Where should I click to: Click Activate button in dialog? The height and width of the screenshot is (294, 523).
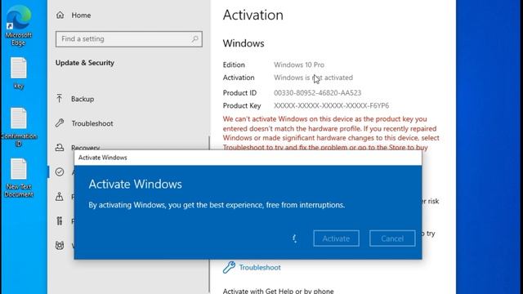pyautogui.click(x=336, y=238)
